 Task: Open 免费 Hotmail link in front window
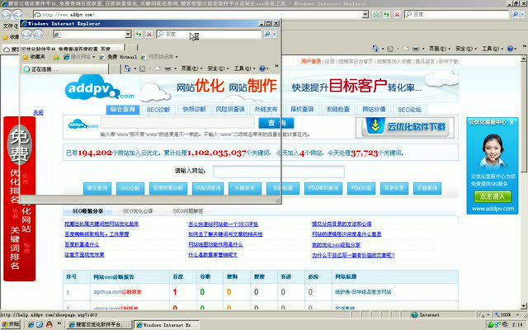119,57
